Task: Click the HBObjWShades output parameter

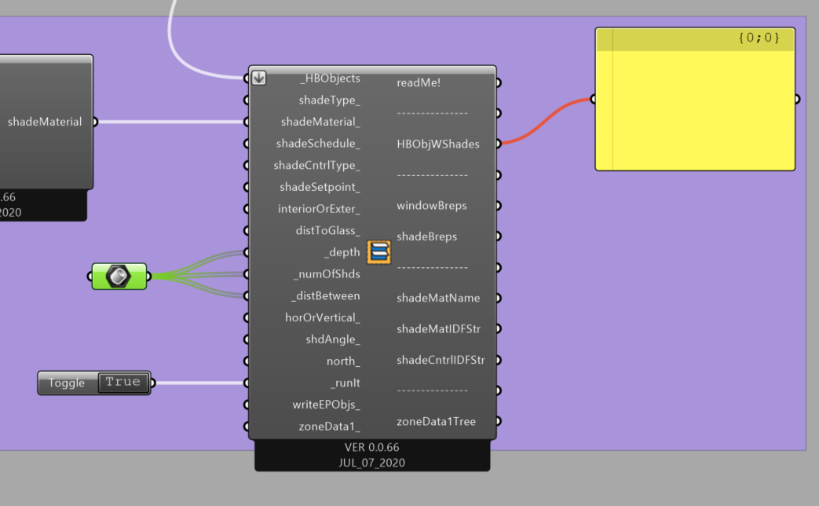Action: (437, 144)
